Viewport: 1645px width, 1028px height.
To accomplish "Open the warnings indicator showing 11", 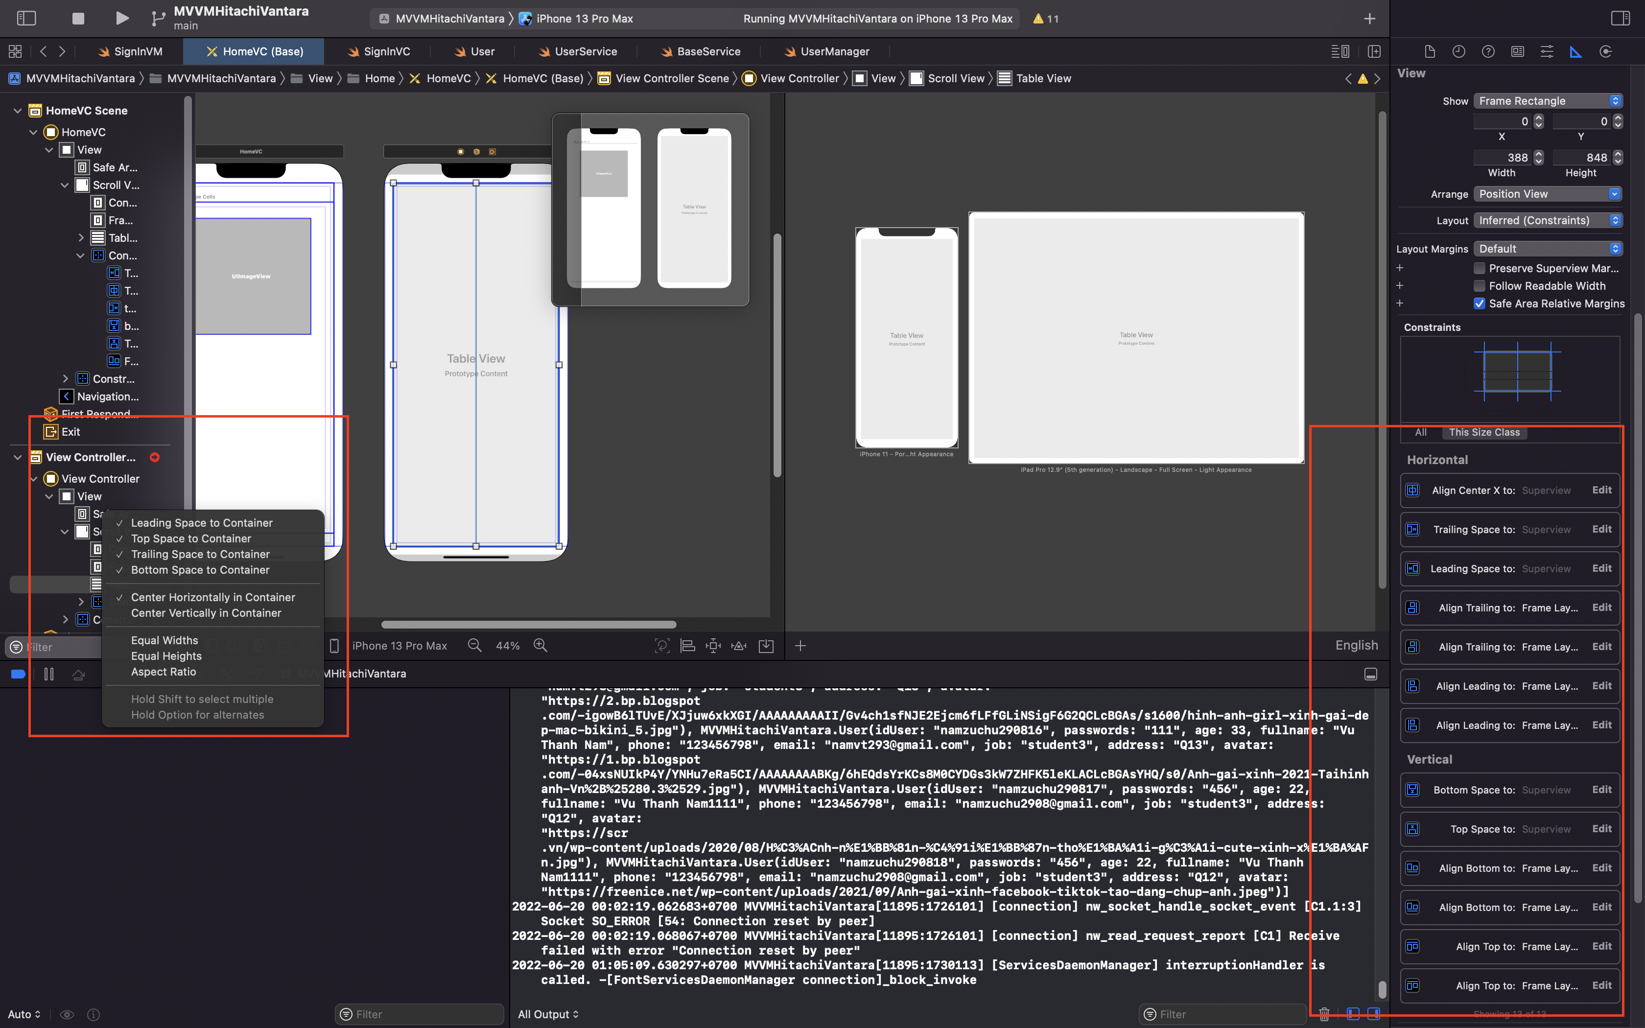I will click(1045, 19).
